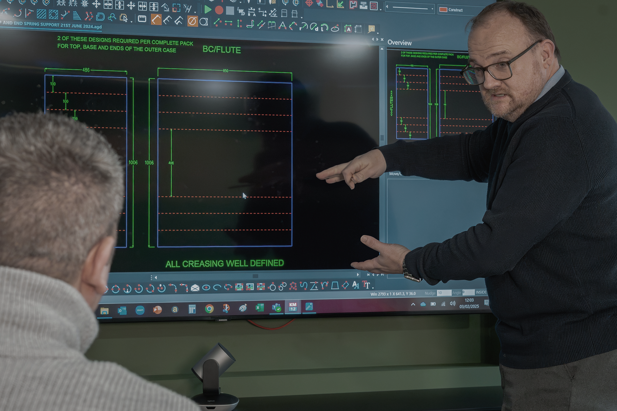Open Excel from the taskbar
This screenshot has width=617, height=411.
point(259,308)
